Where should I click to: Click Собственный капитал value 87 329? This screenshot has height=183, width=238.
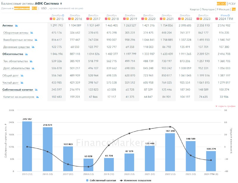coord(148,90)
